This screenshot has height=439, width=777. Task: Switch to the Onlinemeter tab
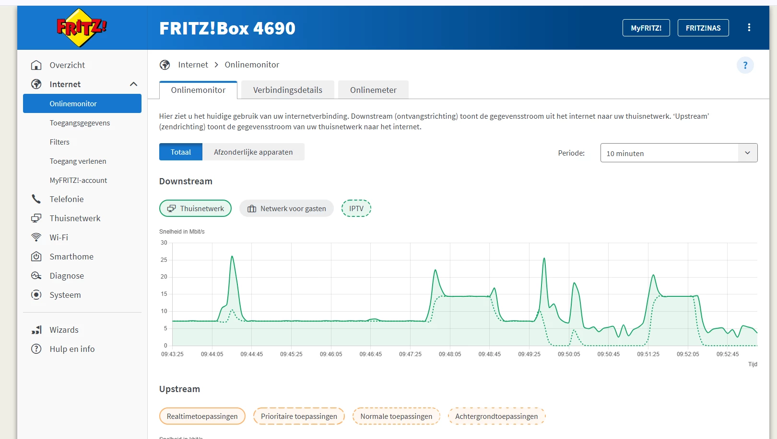click(x=373, y=90)
